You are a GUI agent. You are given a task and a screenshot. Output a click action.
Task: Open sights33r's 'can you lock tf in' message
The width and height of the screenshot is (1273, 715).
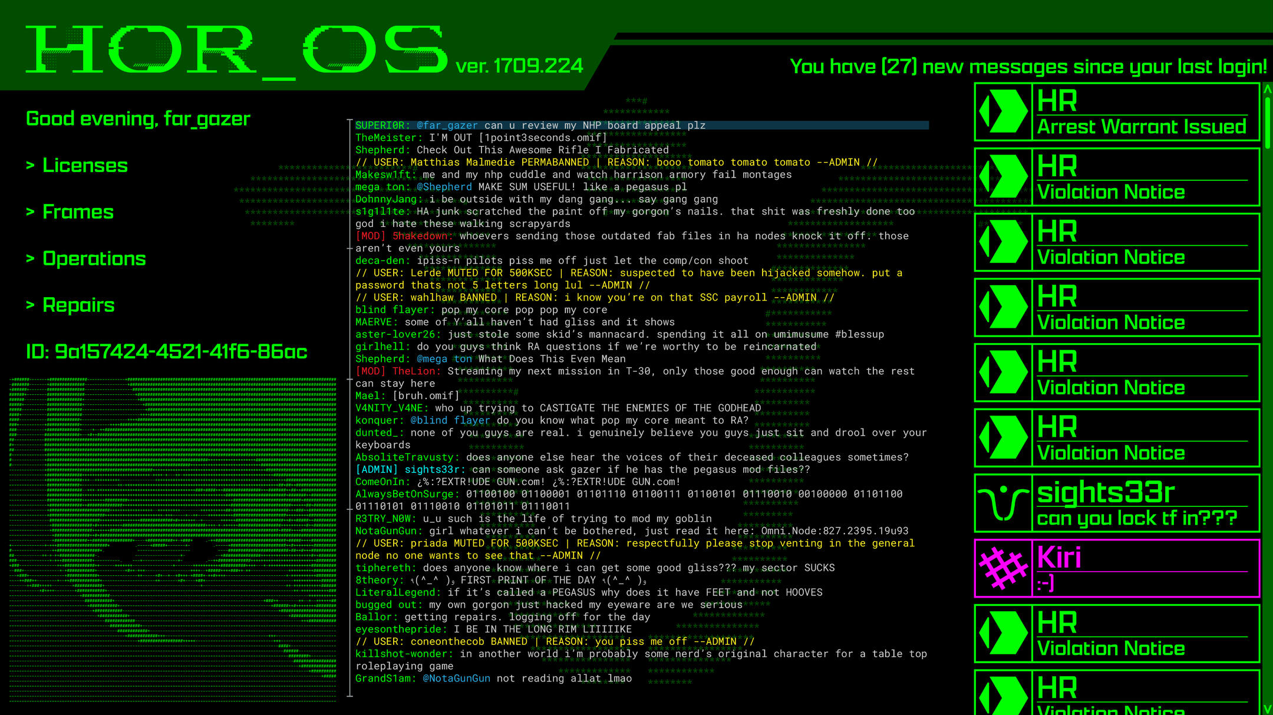point(1136,518)
